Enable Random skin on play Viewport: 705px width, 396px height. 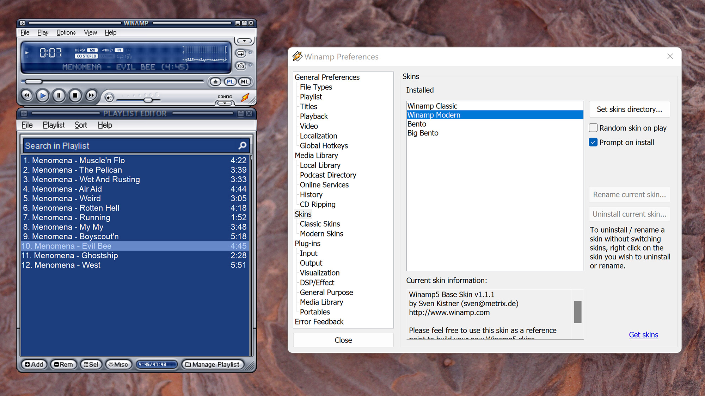coord(593,128)
